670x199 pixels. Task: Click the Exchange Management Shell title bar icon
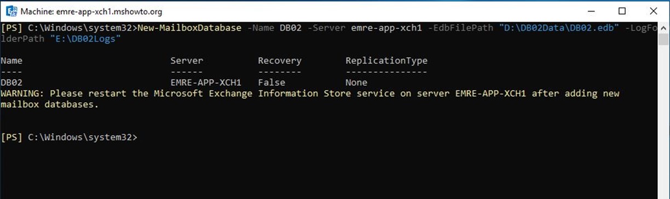click(10, 11)
